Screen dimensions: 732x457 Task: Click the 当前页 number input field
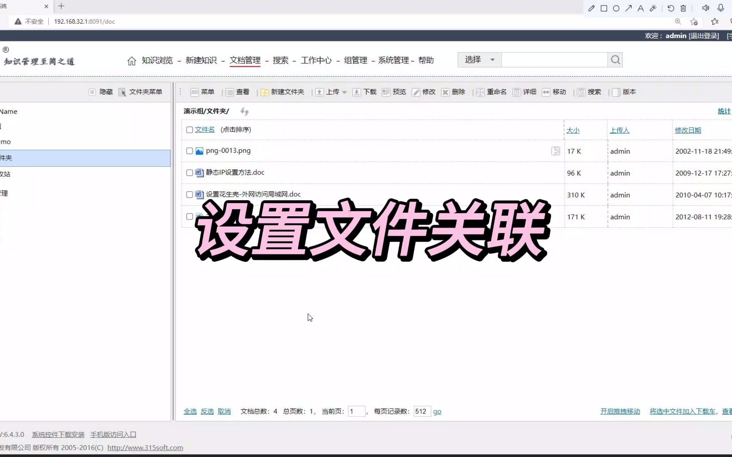(x=357, y=411)
